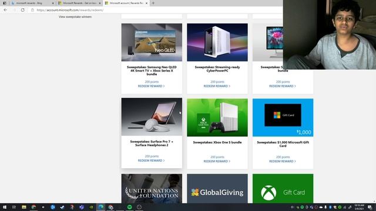The height and width of the screenshot is (211, 376).
Task: Click the OneDrive cloud tray icon
Action: pos(321,207)
